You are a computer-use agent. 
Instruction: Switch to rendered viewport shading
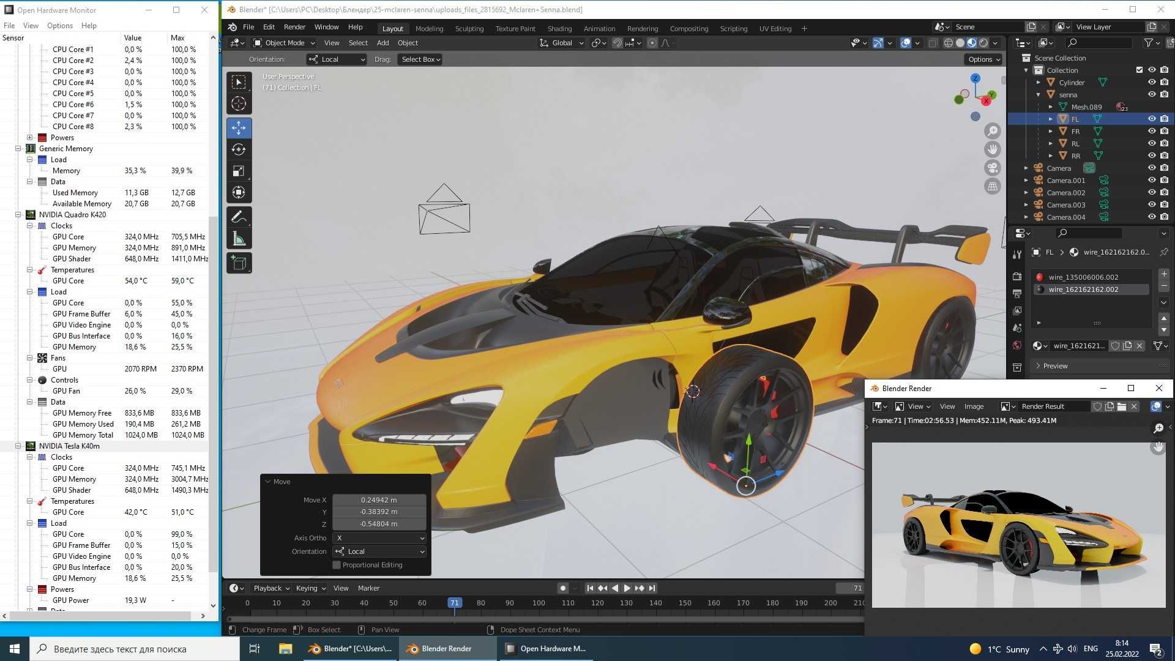click(x=983, y=43)
